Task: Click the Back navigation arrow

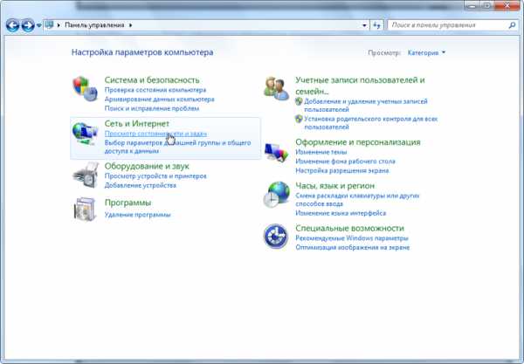Action: click(x=12, y=25)
